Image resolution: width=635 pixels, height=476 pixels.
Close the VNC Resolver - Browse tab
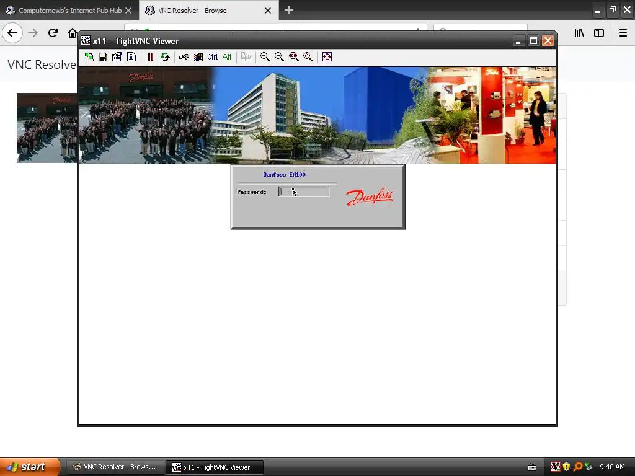[x=268, y=11]
